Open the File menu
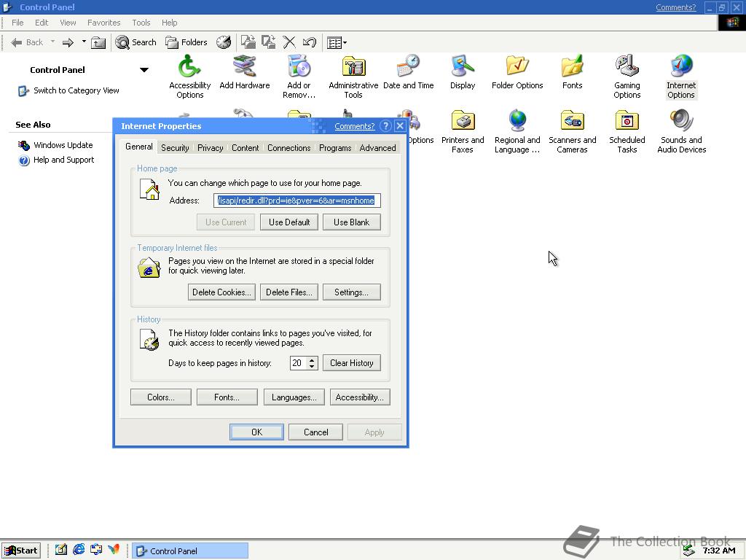 point(17,23)
